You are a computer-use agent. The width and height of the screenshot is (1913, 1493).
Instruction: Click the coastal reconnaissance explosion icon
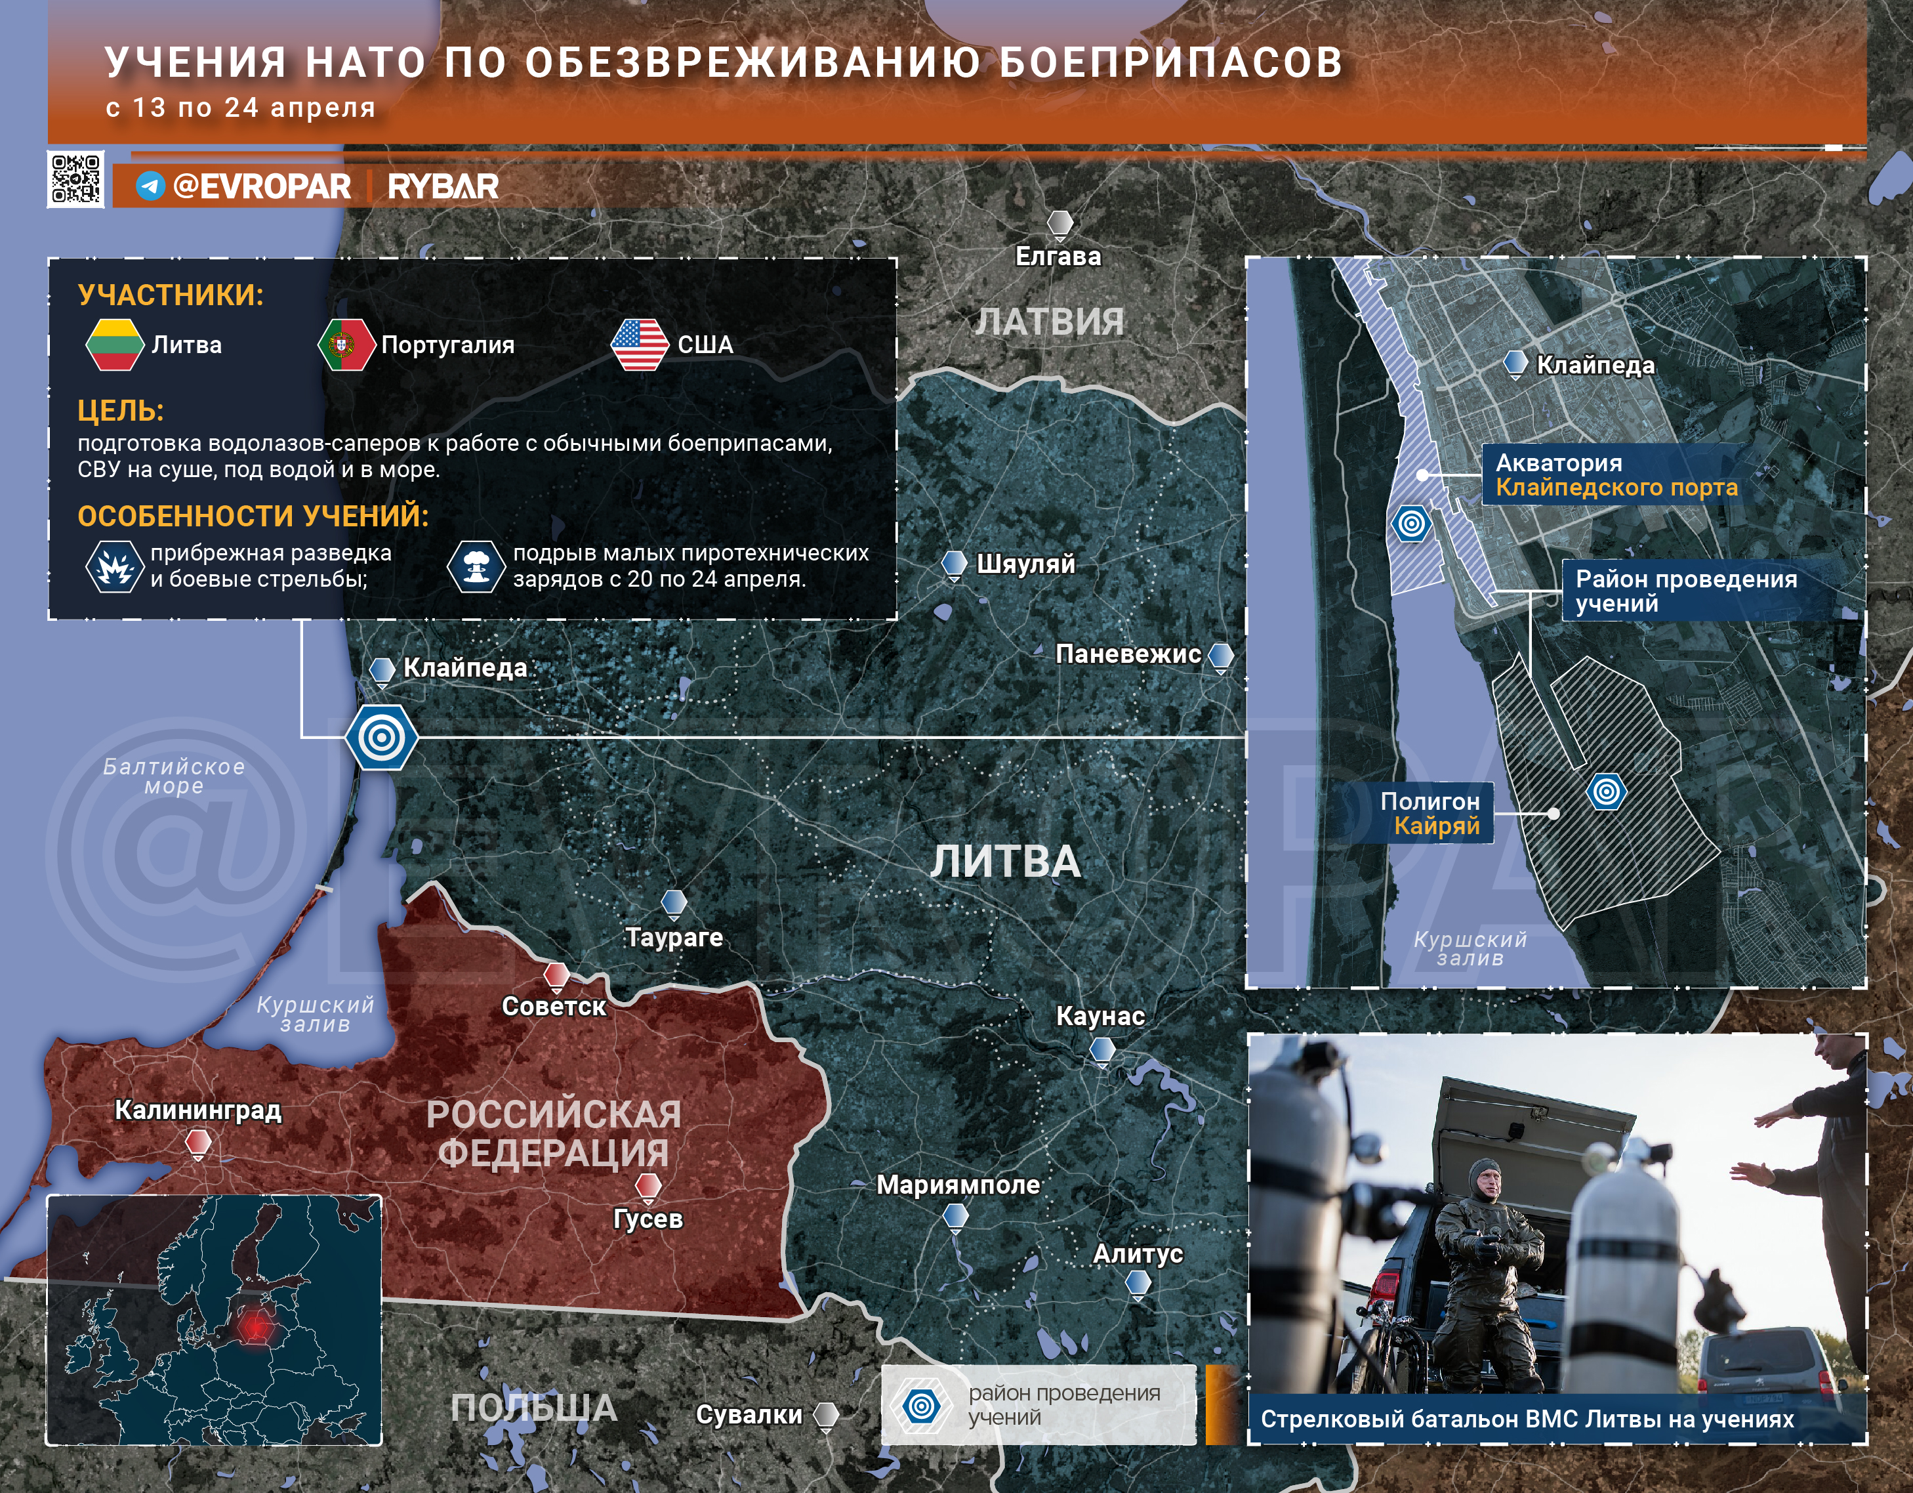(115, 567)
